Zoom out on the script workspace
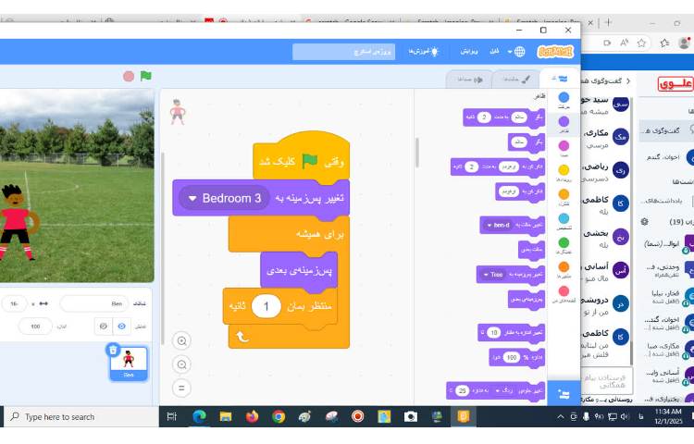694x444 pixels. pyautogui.click(x=181, y=364)
